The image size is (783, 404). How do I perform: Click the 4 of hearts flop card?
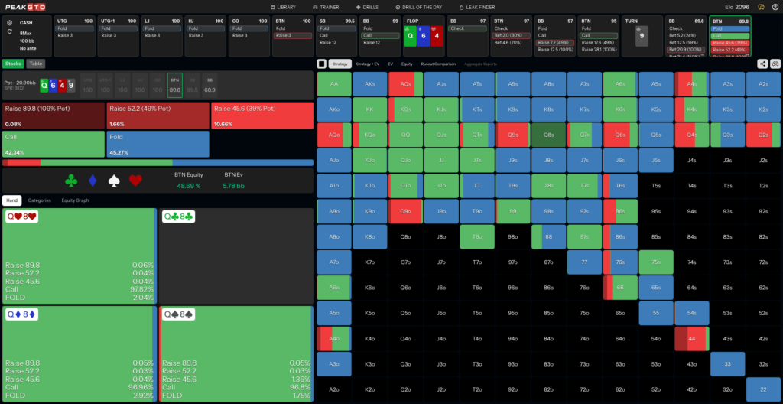[x=437, y=37]
